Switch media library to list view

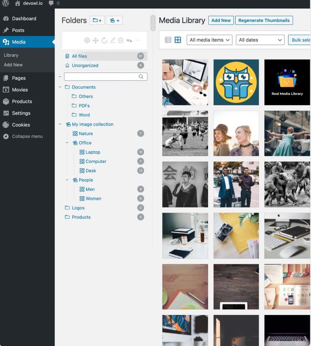pos(168,40)
